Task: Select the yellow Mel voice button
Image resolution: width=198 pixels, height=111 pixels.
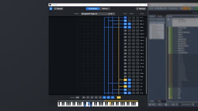Action: pyautogui.click(x=119, y=97)
